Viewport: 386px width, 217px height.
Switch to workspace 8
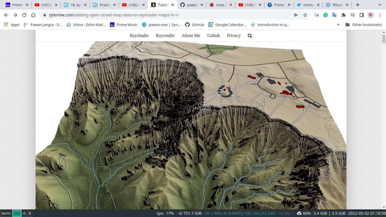(x=30, y=213)
